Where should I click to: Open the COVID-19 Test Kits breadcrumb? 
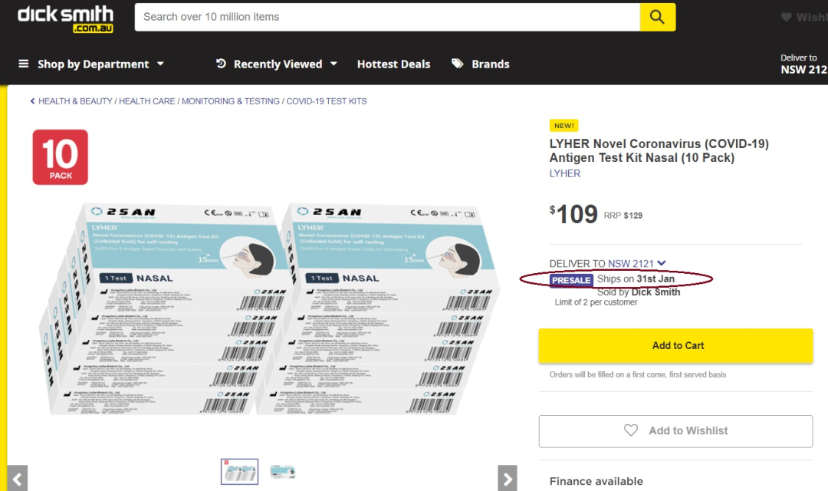(327, 101)
